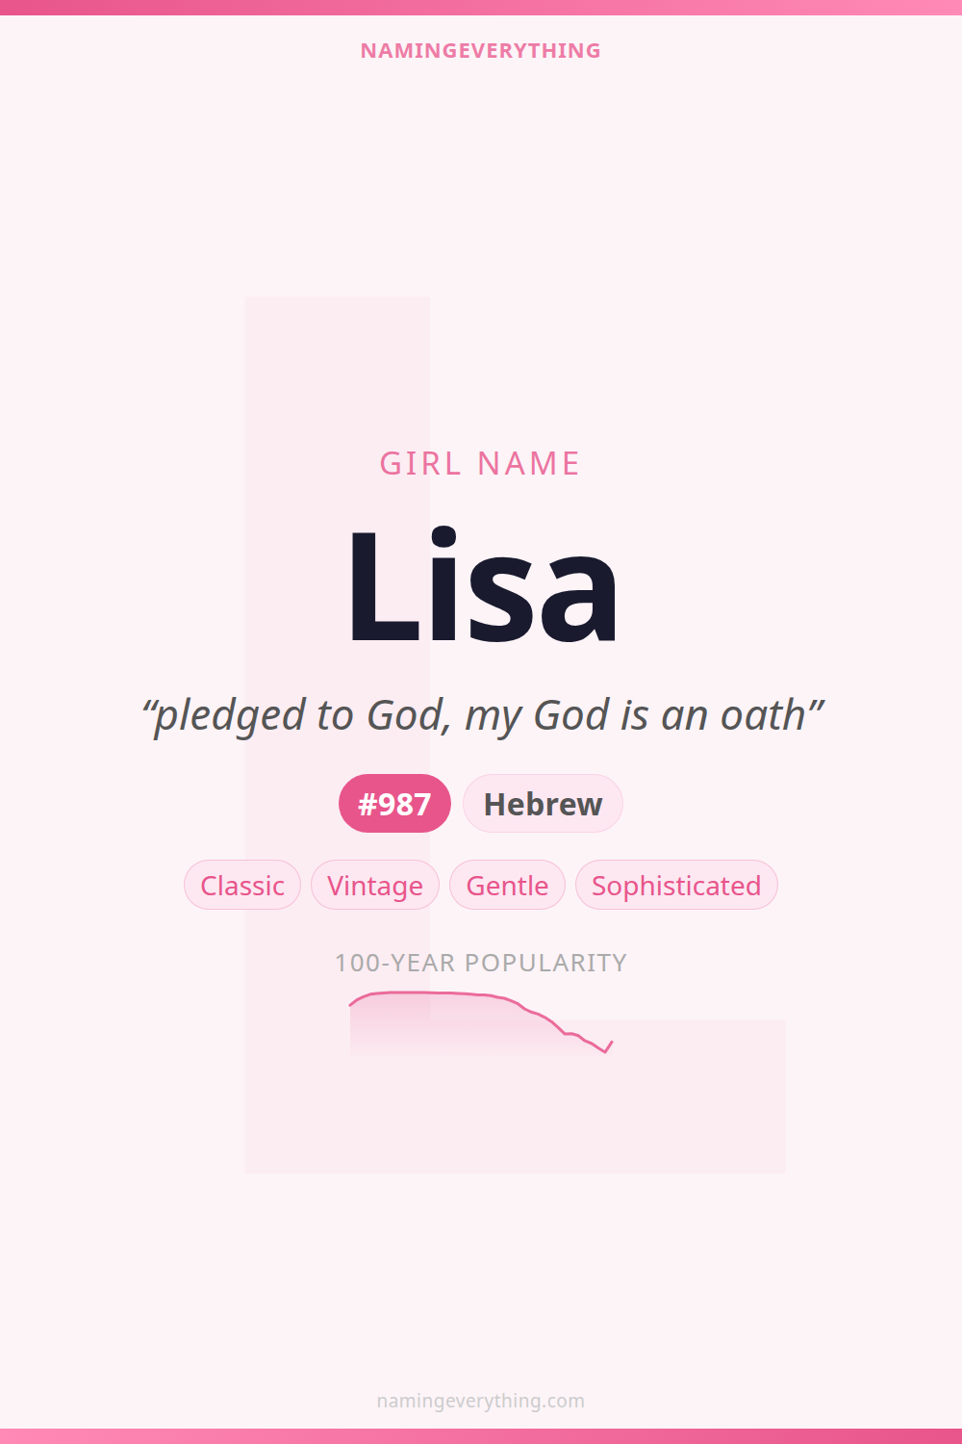Click the left start of the popularity line
This screenshot has height=1444, width=962.
[351, 1004]
